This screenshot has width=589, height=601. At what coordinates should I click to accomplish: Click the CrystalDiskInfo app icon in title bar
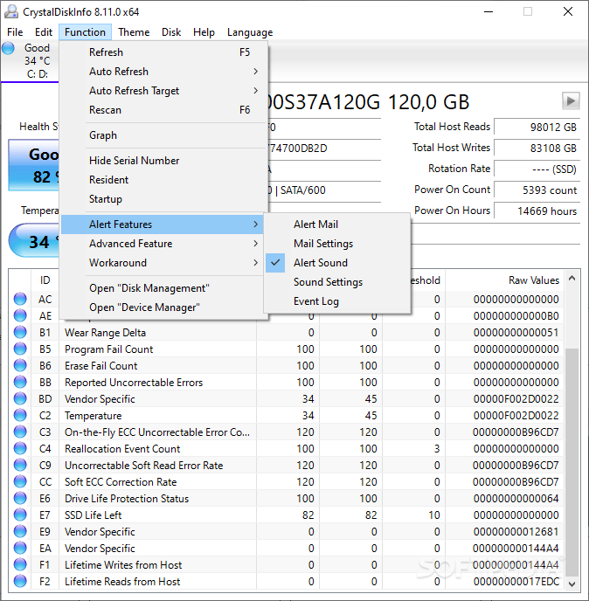(x=11, y=12)
